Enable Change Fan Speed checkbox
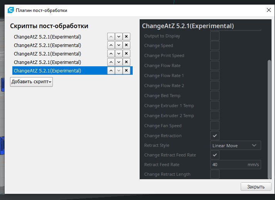This screenshot has width=275, height=200. [x=215, y=126]
